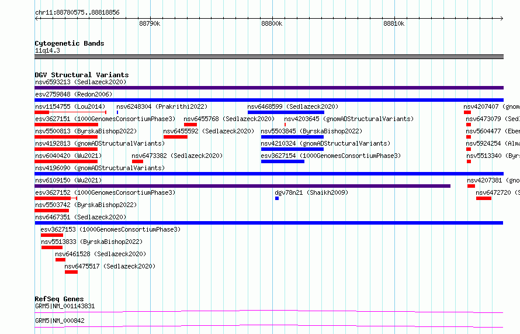Click the red bar under nsv4207381
The height and width of the screenshot is (334, 520).
pos(472,186)
